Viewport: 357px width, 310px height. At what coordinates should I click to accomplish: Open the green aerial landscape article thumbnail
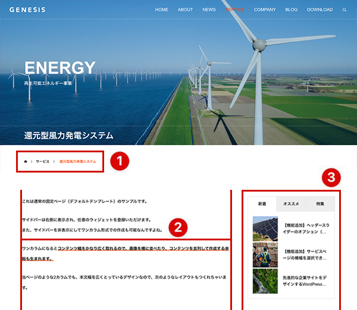pyautogui.click(x=265, y=281)
